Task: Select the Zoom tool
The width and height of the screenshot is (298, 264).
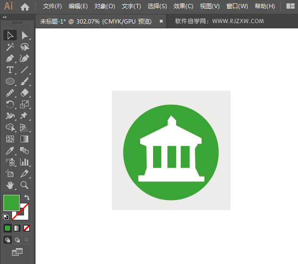Action: (25, 185)
